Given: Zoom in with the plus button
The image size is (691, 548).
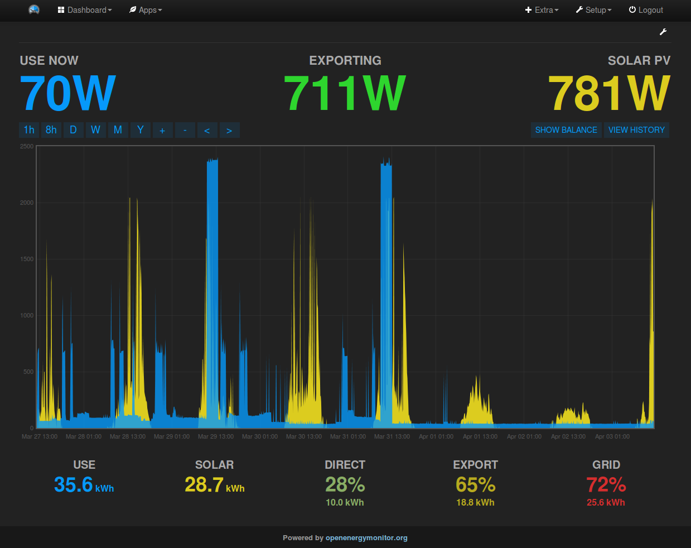Looking at the screenshot, I should 162,130.
